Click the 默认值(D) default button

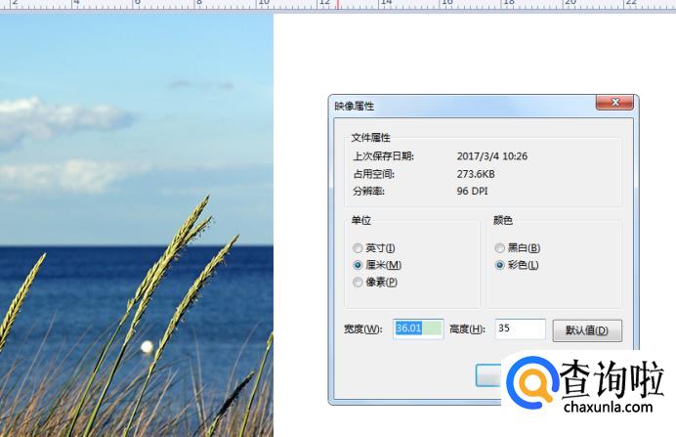(587, 330)
